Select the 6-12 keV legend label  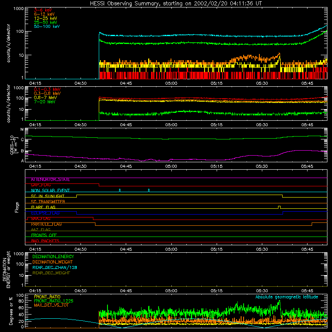click(44, 14)
